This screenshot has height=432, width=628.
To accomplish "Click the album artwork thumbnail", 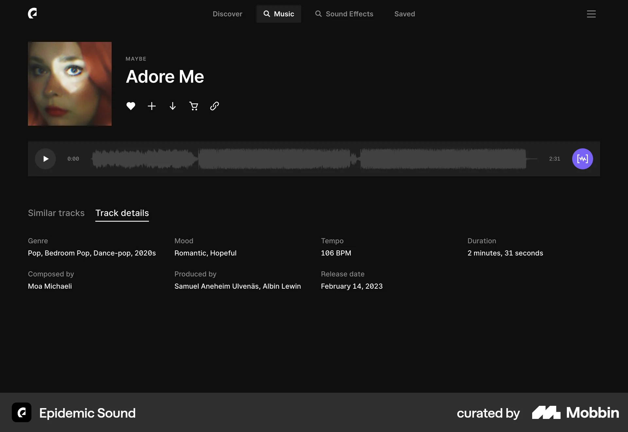I will (70, 84).
